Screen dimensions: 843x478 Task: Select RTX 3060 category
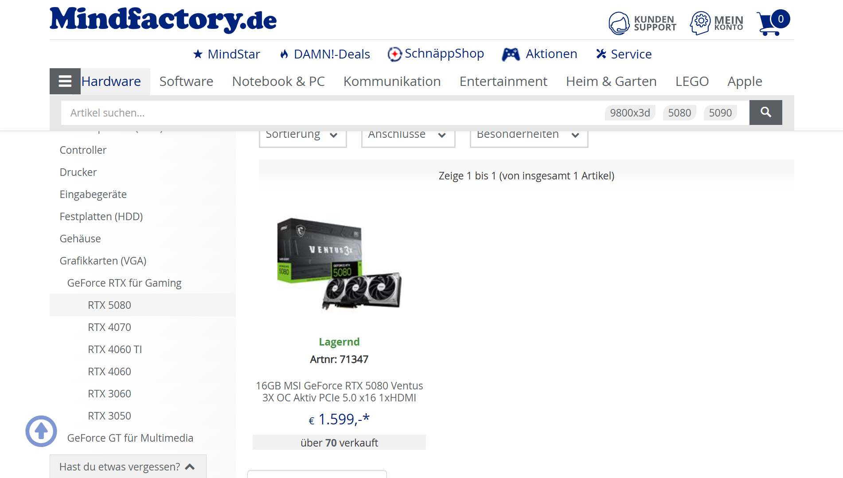109,393
